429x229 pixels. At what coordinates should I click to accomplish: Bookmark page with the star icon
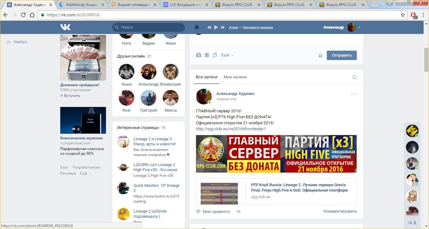point(403,15)
